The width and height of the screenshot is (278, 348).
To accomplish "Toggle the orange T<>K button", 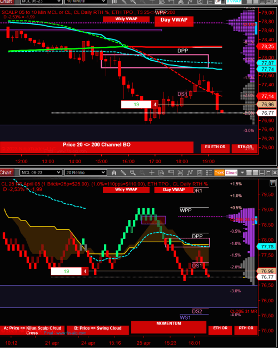I will (x=219, y=173).
